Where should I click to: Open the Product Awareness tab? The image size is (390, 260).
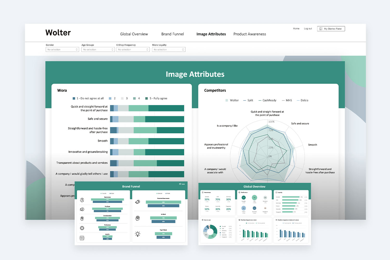(x=250, y=34)
